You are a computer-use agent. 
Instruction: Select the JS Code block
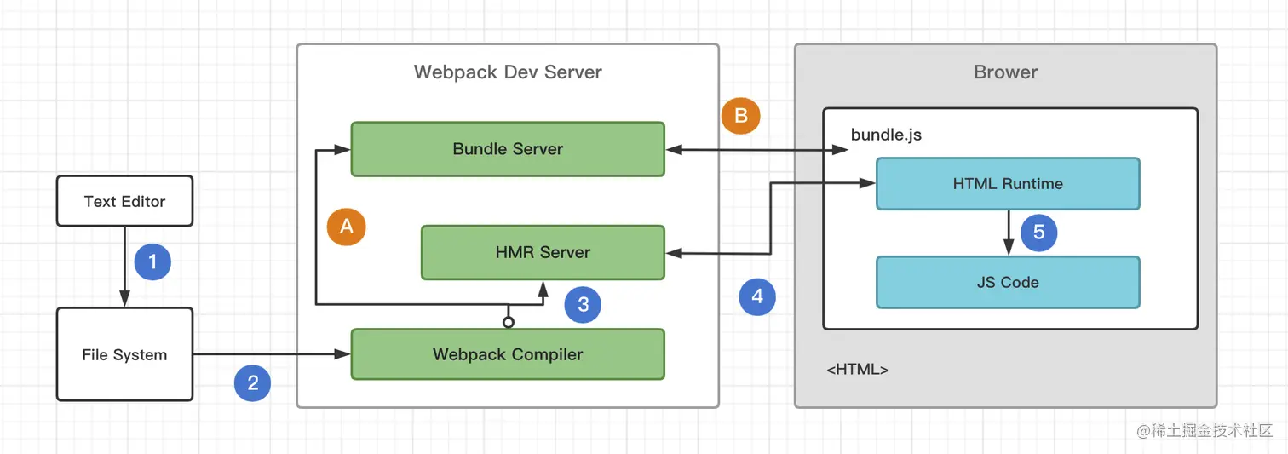[1008, 282]
